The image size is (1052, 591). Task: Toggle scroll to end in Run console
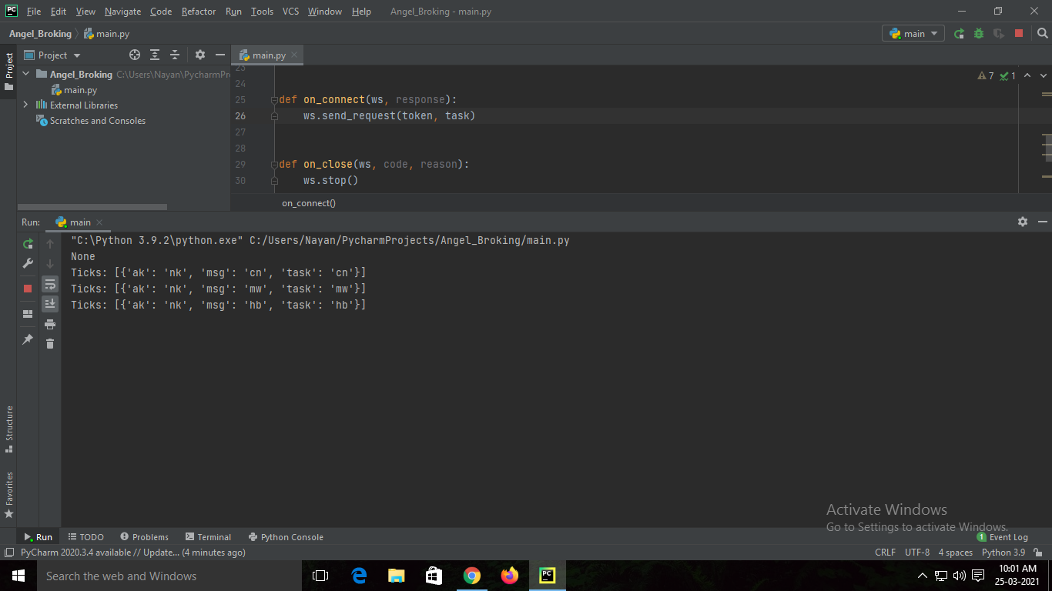pos(50,304)
